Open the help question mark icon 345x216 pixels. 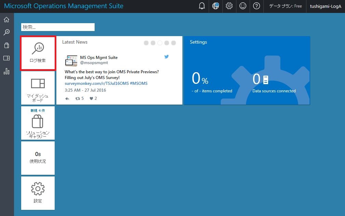point(256,6)
